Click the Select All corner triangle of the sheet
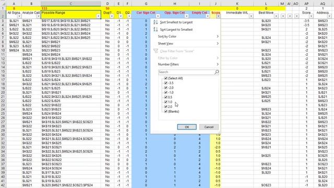Screen dimensions: 334x188 (3, 4)
